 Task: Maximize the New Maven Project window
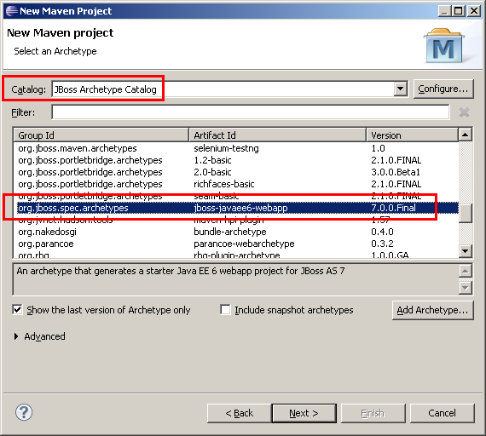click(x=459, y=11)
